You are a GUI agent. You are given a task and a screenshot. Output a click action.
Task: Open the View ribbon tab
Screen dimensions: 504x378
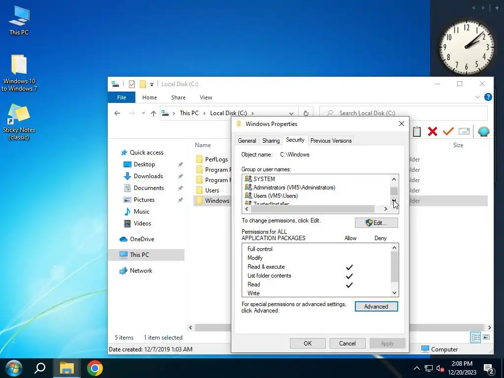tap(206, 97)
